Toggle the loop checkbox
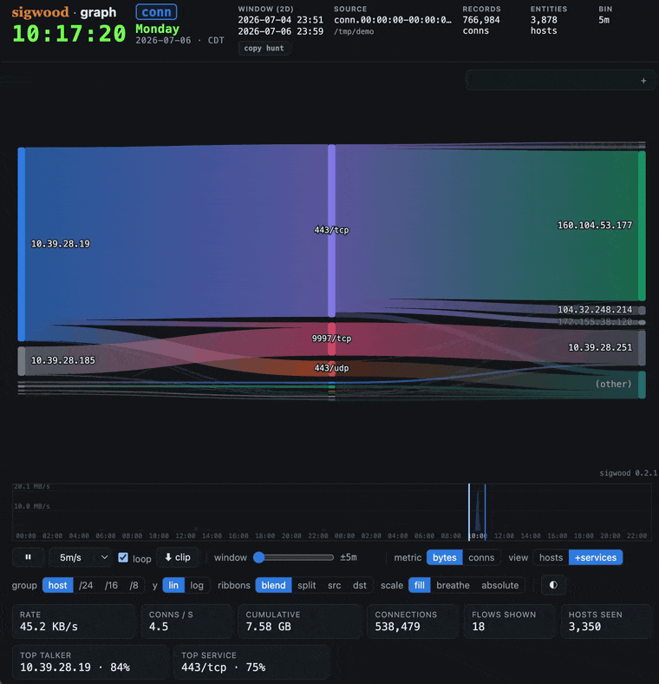This screenshot has width=659, height=684. [x=123, y=557]
